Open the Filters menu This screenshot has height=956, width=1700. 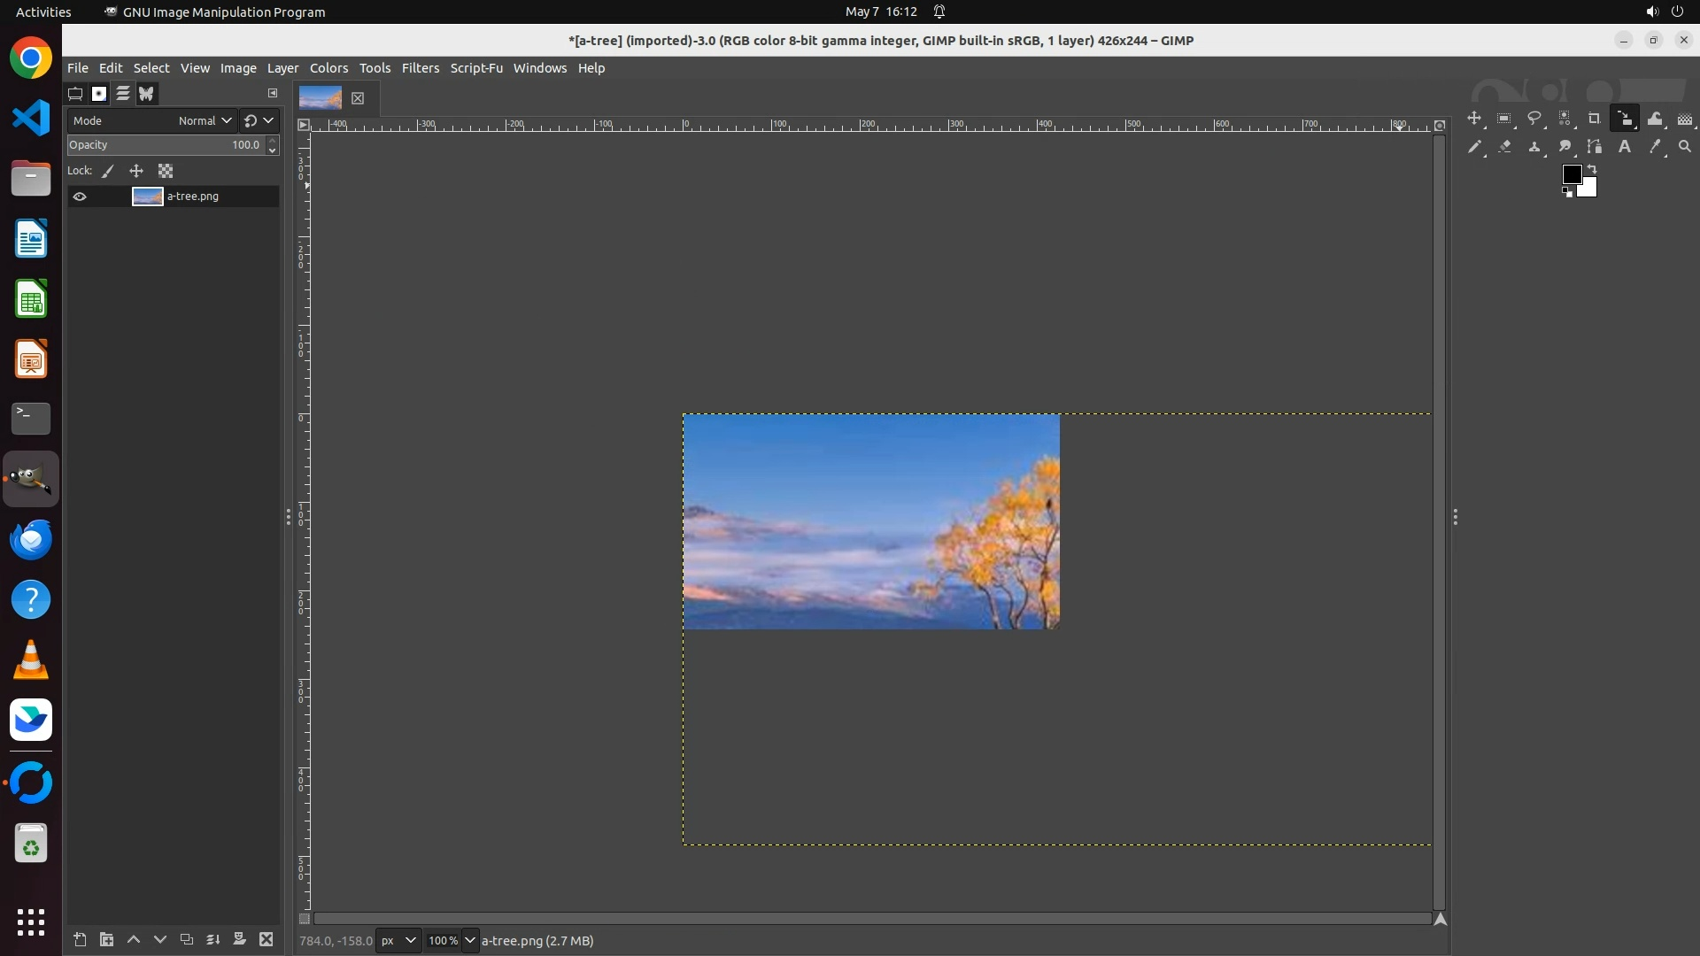420,68
